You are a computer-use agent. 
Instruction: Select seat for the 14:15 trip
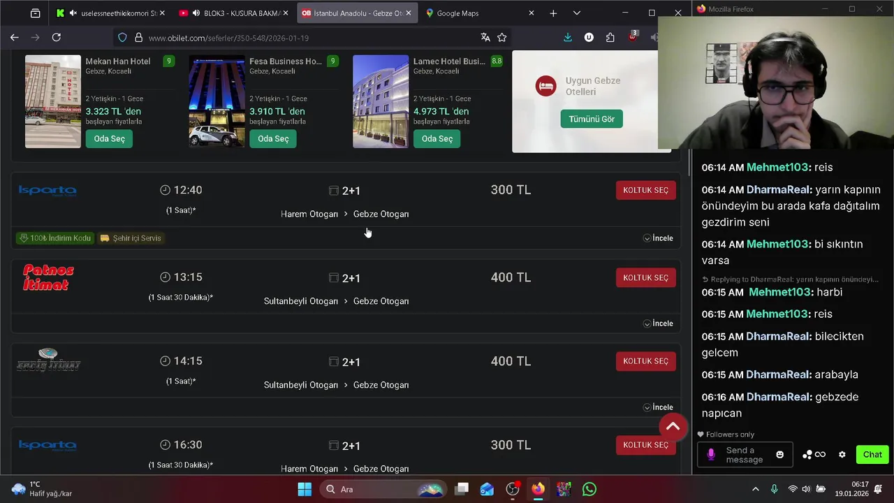646,361
